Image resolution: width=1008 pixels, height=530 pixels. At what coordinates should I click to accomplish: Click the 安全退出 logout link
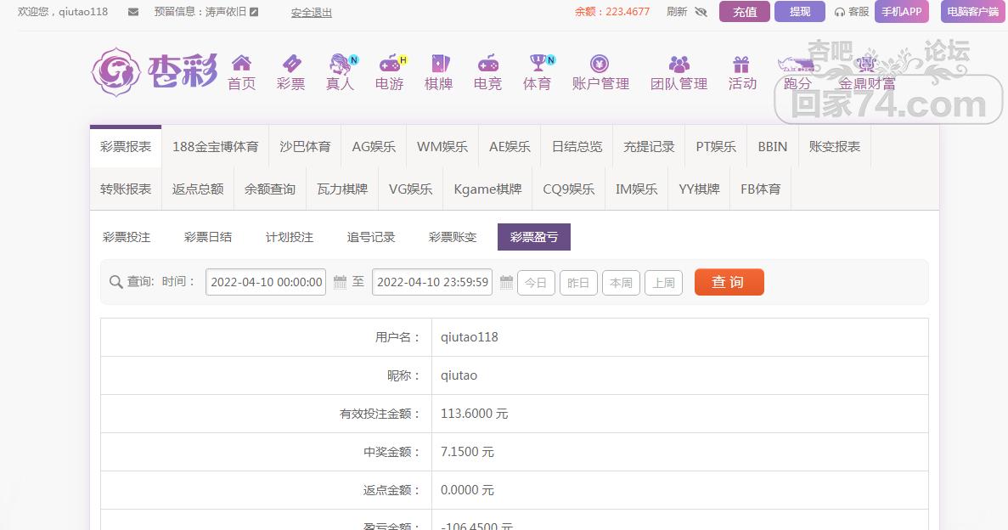coord(311,12)
